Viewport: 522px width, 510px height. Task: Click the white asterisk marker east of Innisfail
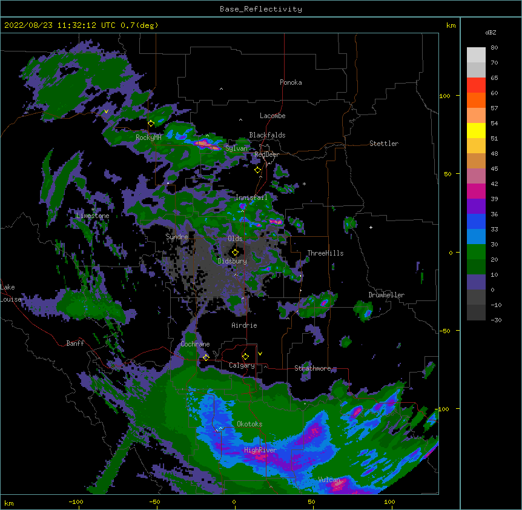coord(304,184)
